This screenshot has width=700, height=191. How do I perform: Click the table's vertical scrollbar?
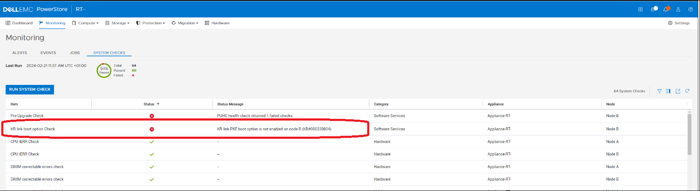[x=689, y=134]
